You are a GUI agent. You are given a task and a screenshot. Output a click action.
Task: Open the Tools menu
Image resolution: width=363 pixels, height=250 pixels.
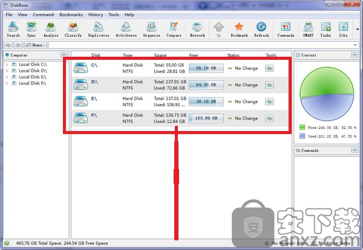(114, 14)
